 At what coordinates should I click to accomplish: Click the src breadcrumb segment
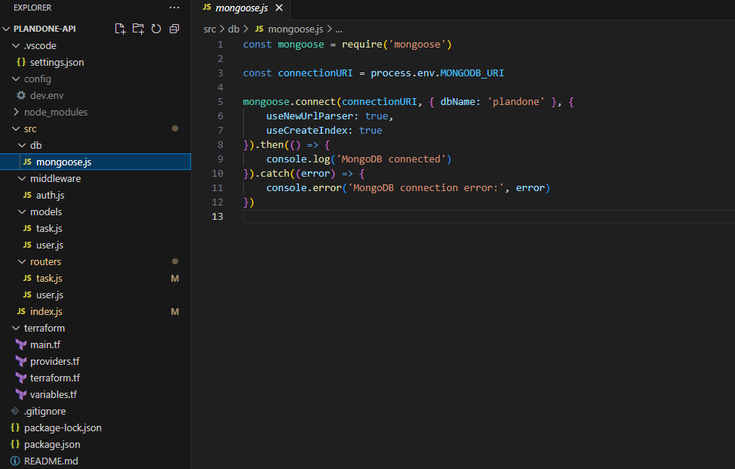click(210, 29)
